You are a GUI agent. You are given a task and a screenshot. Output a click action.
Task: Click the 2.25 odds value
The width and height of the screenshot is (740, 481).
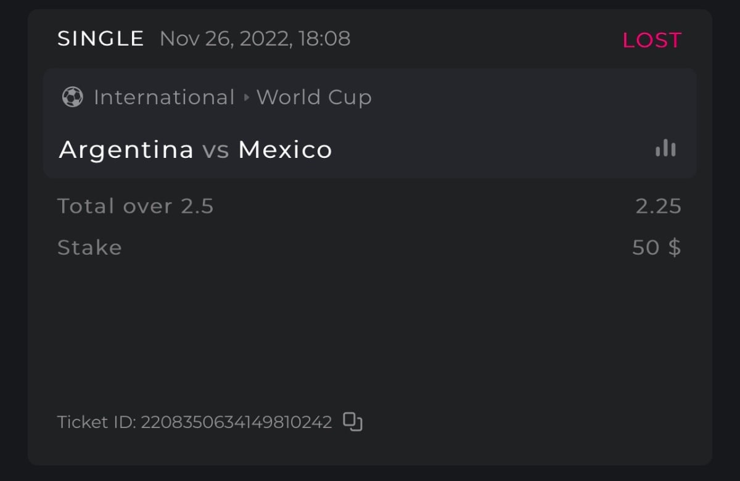click(x=658, y=206)
